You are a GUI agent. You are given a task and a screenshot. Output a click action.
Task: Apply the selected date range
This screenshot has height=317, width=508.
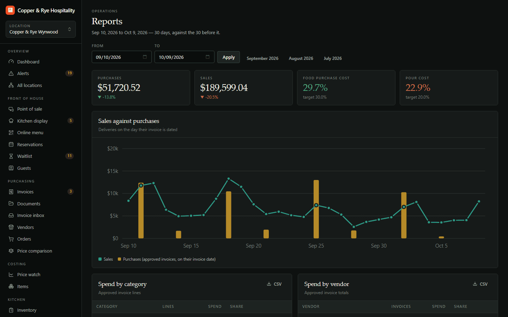coord(229,57)
